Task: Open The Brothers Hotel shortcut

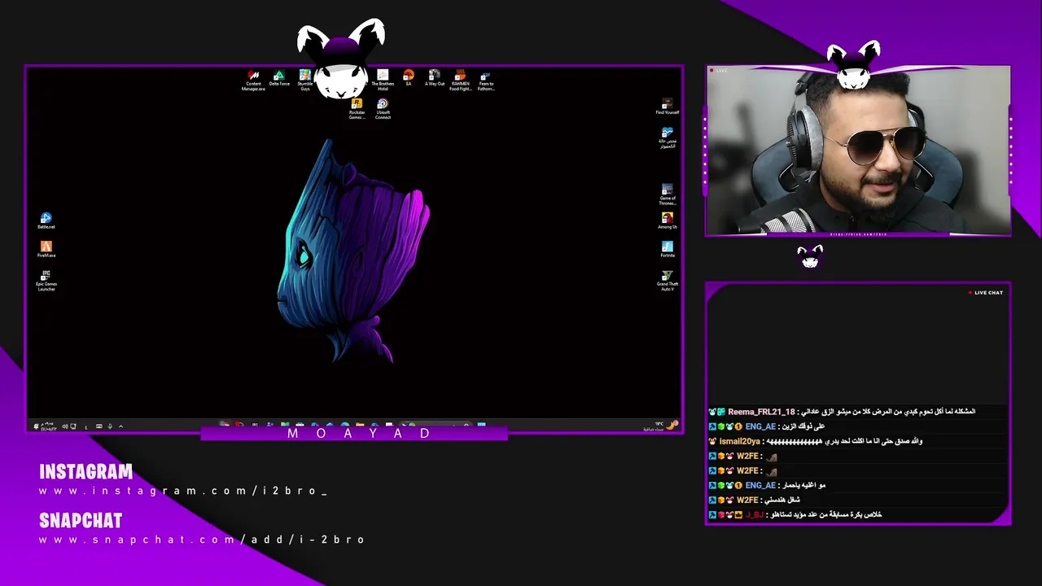Action: (383, 81)
